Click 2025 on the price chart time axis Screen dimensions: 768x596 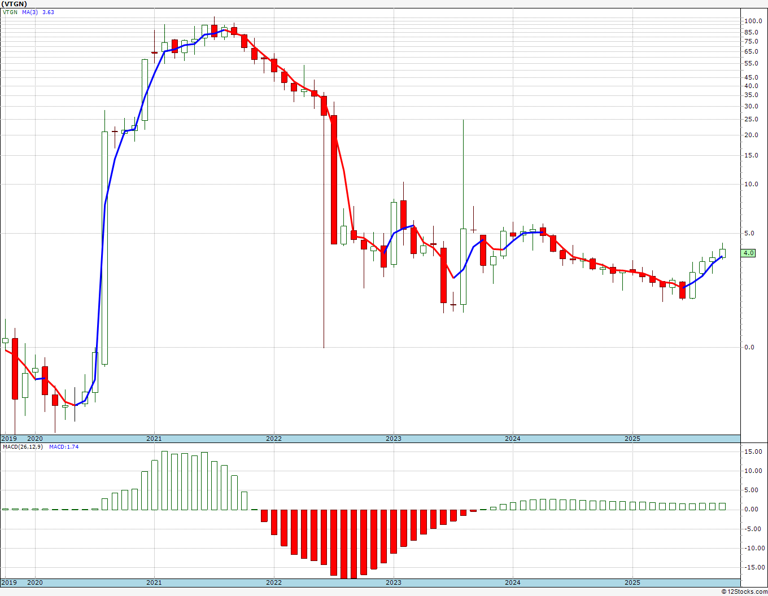point(632,439)
